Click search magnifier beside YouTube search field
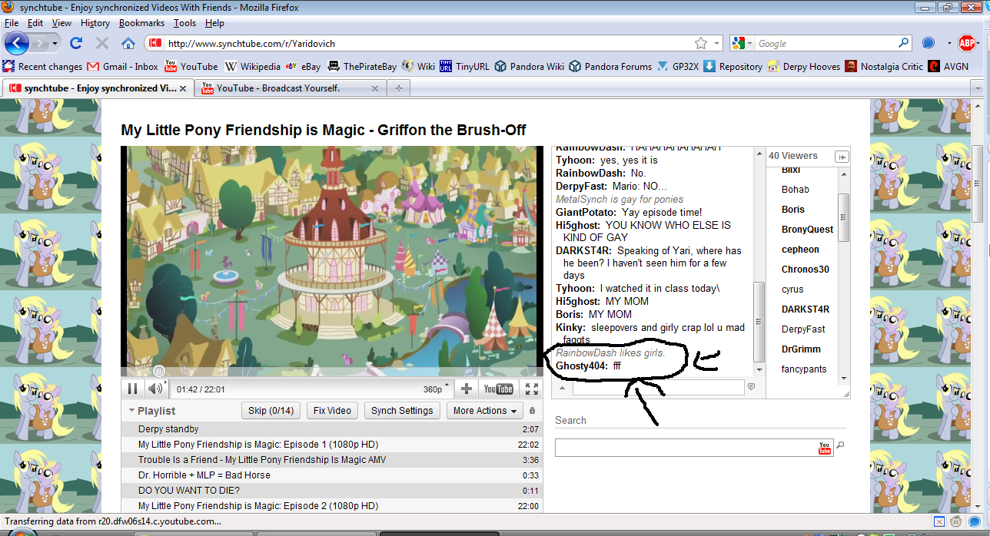 [840, 445]
